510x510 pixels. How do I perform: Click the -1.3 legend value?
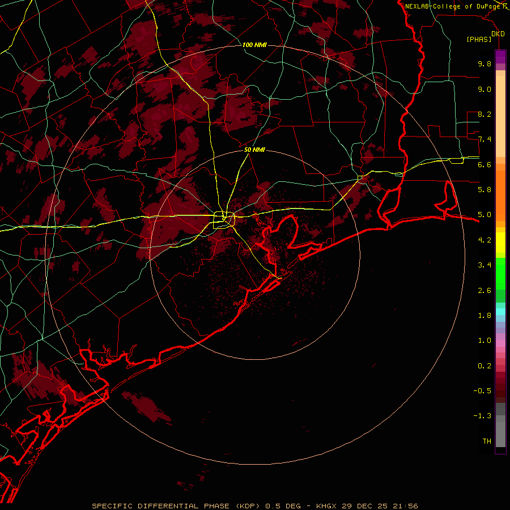point(482,416)
